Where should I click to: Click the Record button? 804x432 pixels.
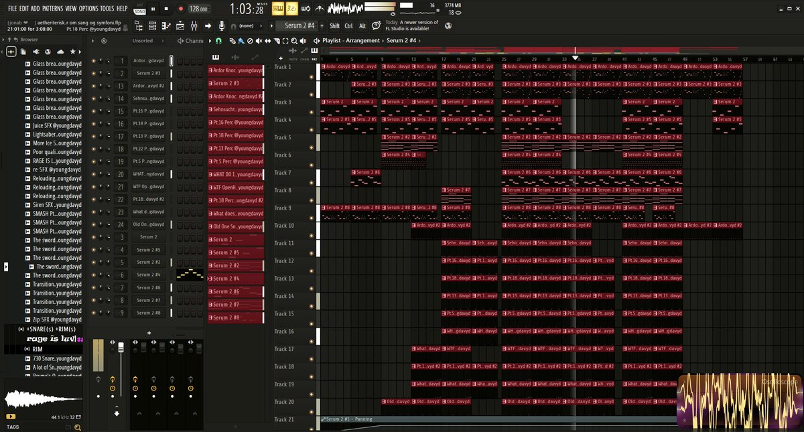point(181,9)
